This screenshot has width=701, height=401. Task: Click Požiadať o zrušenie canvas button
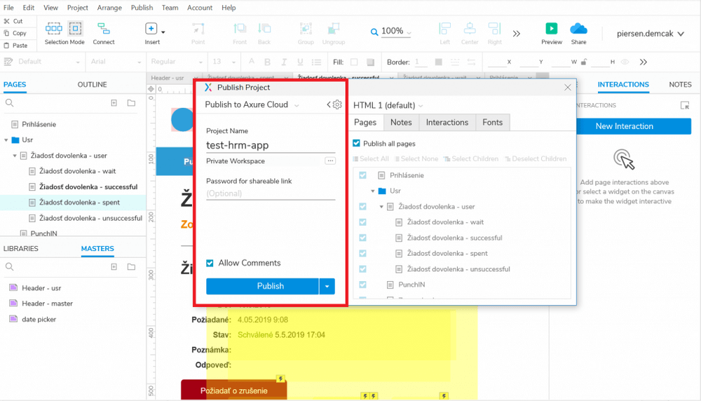click(x=234, y=390)
